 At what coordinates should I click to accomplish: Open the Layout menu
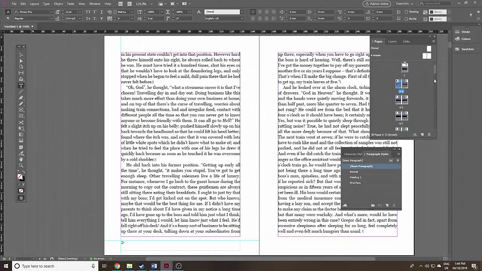(x=34, y=4)
